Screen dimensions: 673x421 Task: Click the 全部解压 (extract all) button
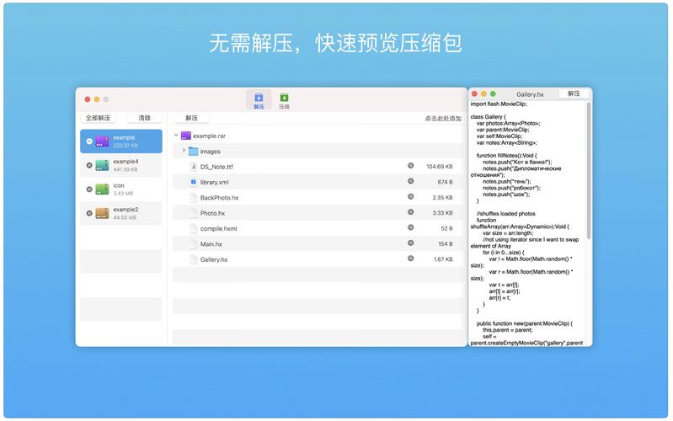click(99, 119)
